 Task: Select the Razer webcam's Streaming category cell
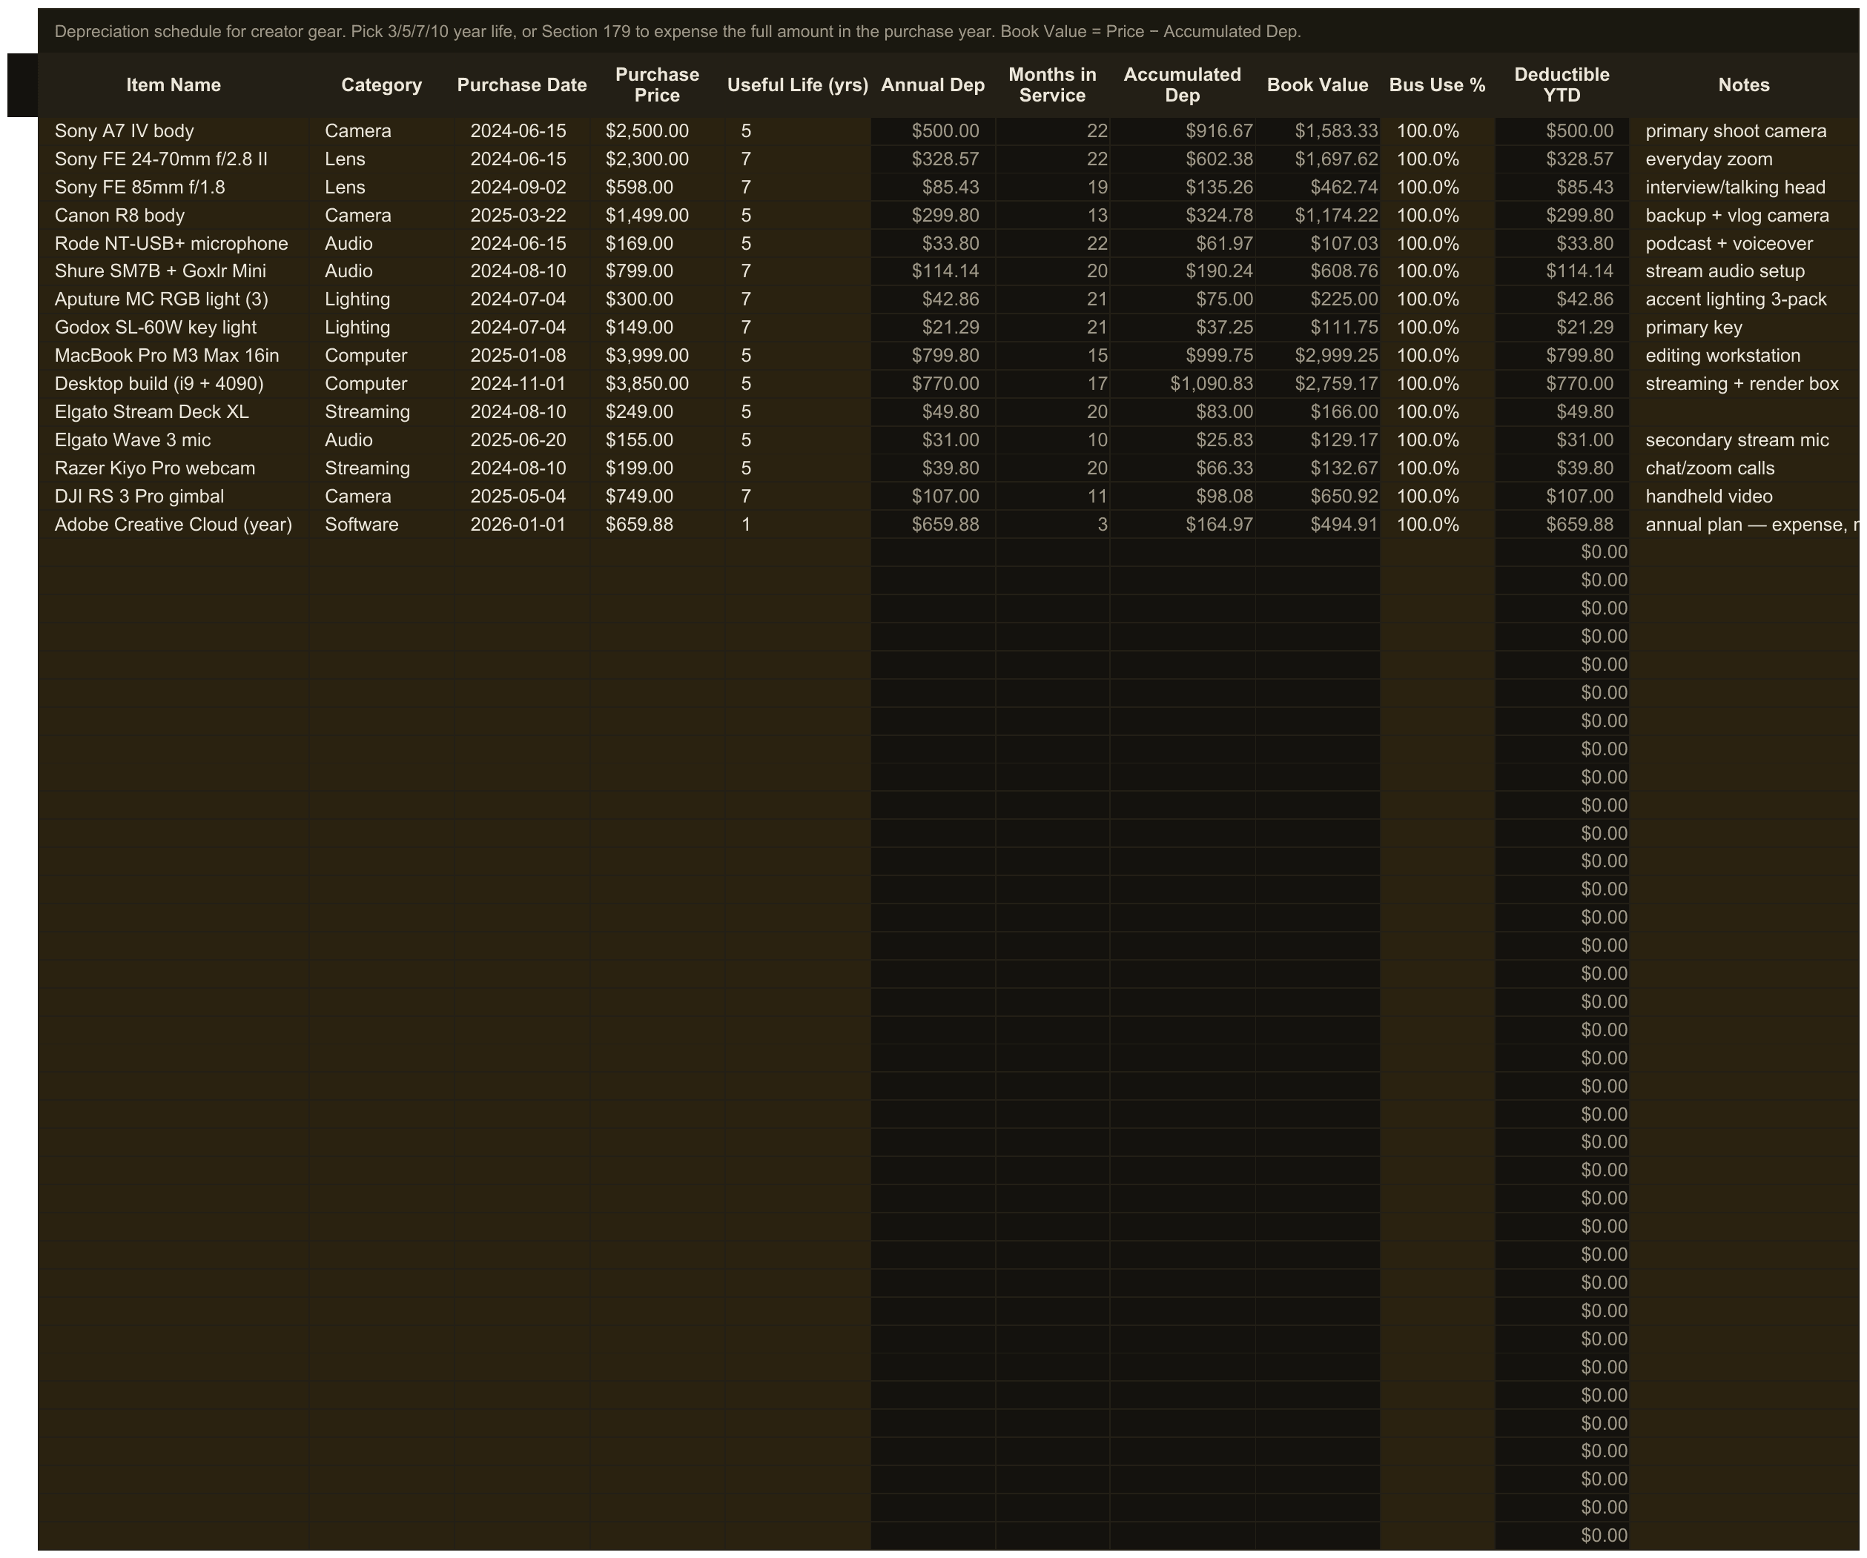tap(381, 468)
